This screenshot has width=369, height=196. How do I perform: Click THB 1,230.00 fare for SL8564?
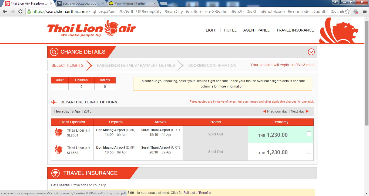coord(273,135)
